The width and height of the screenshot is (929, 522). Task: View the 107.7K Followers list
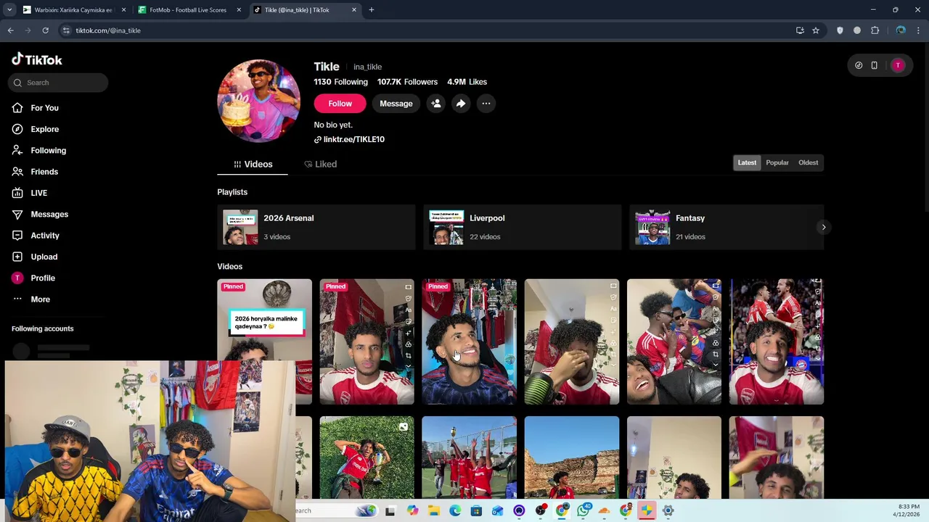(407, 82)
